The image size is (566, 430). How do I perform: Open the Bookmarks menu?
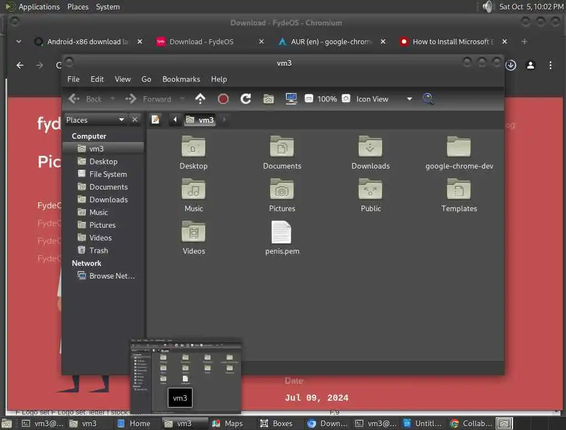tap(181, 79)
